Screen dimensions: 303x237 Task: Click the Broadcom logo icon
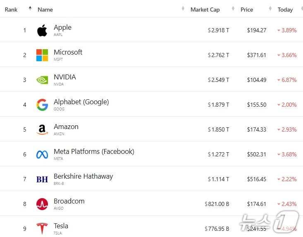point(42,204)
